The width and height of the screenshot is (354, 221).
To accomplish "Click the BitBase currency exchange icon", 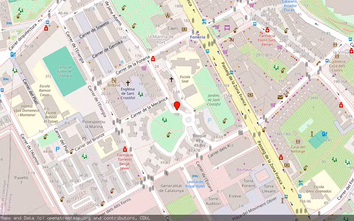I will (114, 81).
